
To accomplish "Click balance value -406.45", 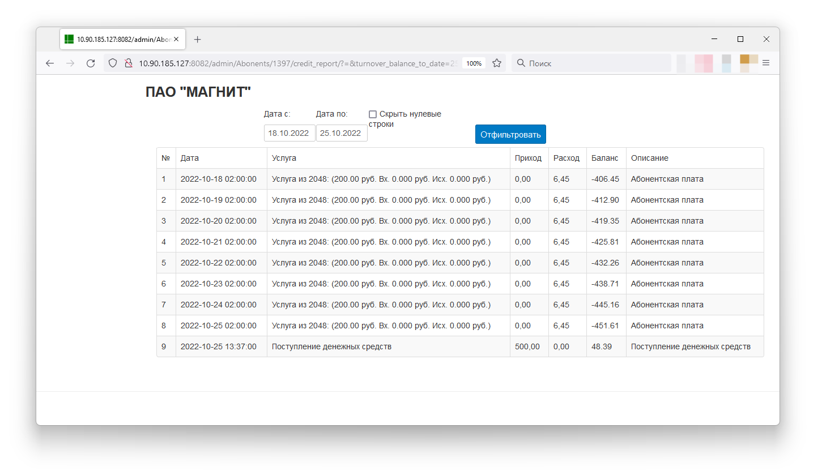I will pyautogui.click(x=606, y=179).
